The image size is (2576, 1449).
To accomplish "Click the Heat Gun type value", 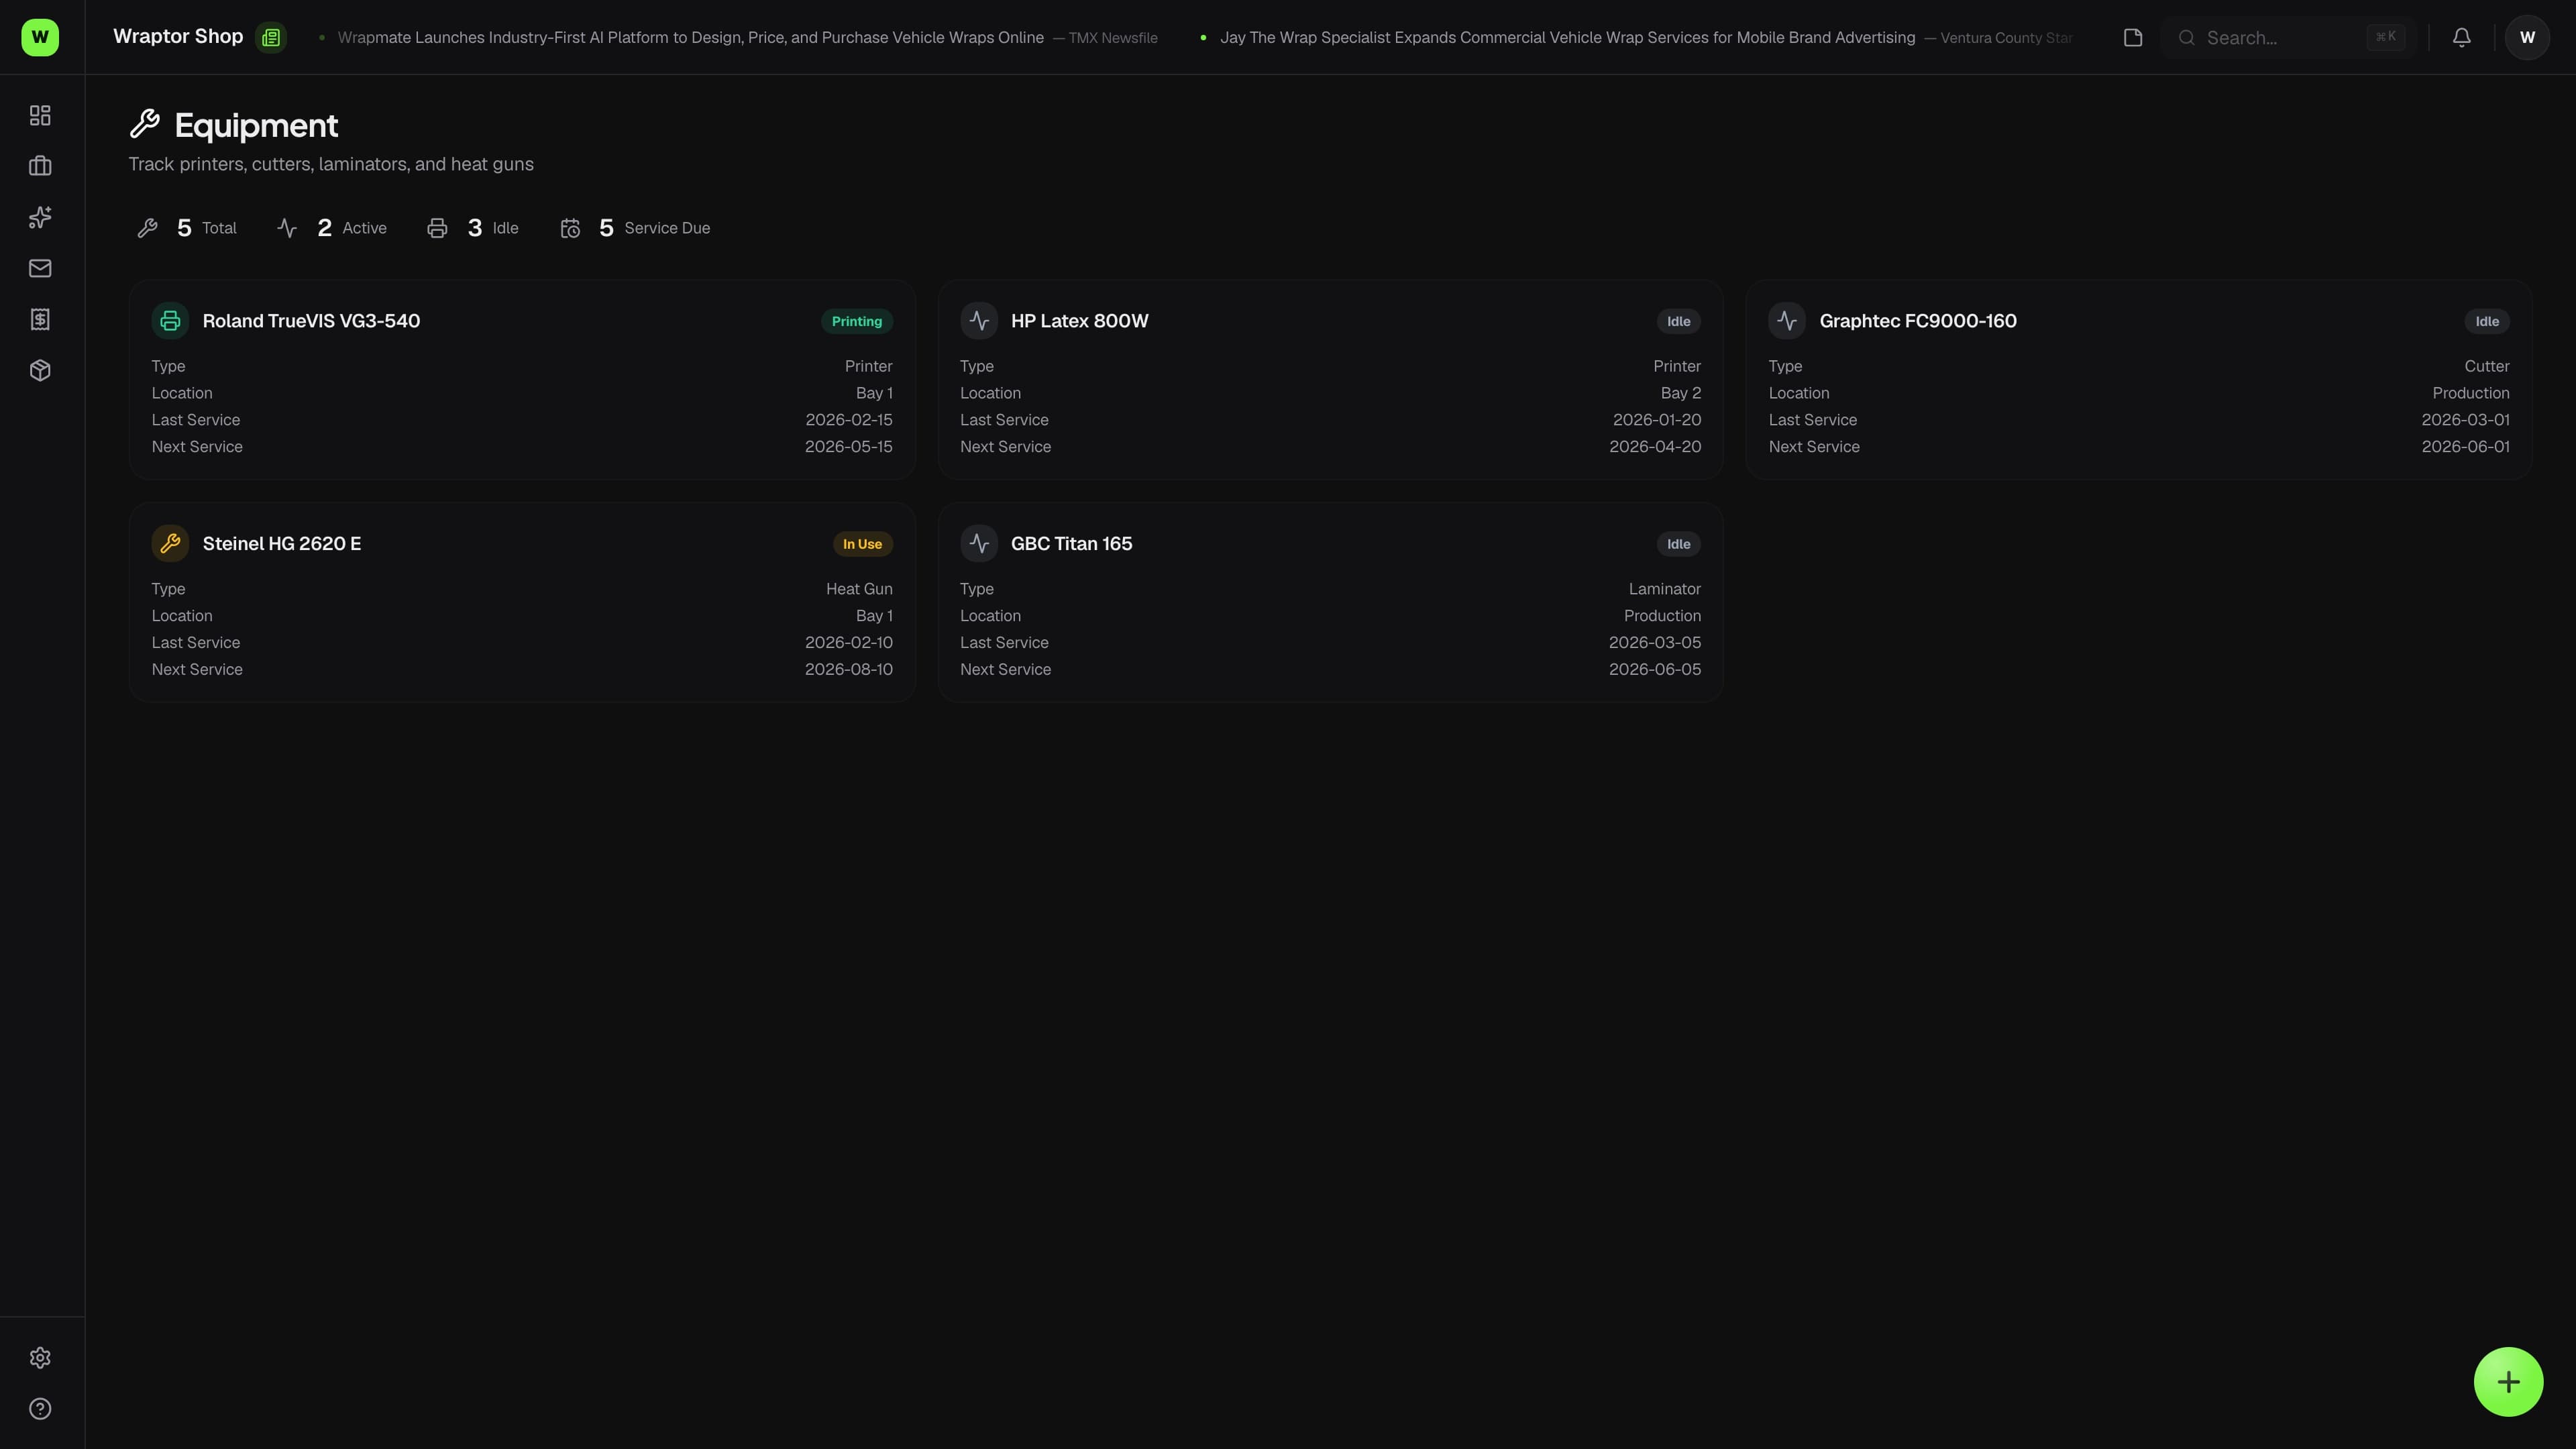I will (x=859, y=589).
